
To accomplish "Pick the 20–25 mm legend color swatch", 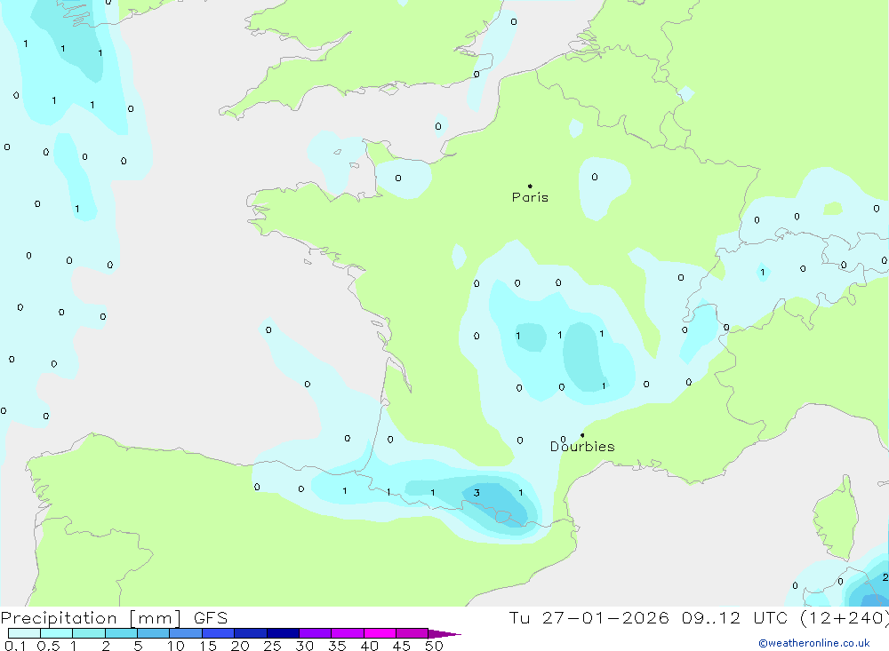I will coord(251,633).
